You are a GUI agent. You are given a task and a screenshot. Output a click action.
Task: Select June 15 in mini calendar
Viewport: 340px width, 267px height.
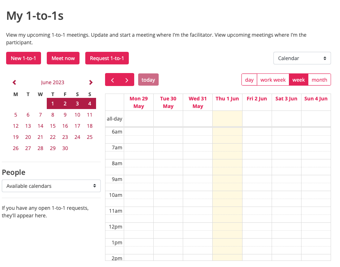pos(53,126)
